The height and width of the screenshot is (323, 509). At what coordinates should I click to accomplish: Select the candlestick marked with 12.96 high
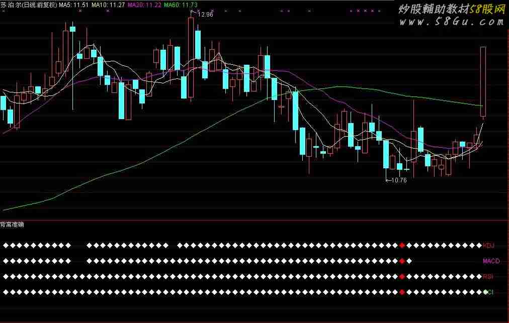(x=191, y=57)
